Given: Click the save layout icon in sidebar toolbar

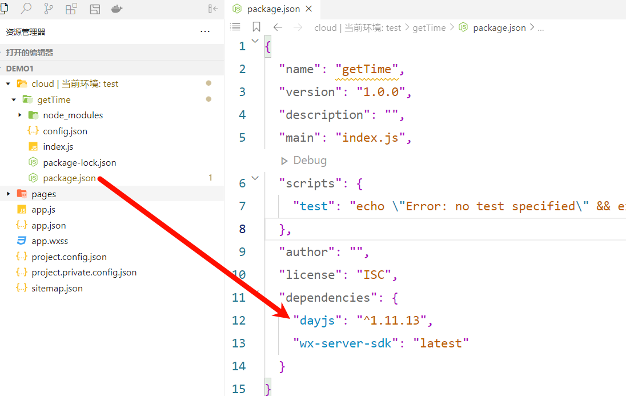Looking at the screenshot, I should pyautogui.click(x=95, y=9).
